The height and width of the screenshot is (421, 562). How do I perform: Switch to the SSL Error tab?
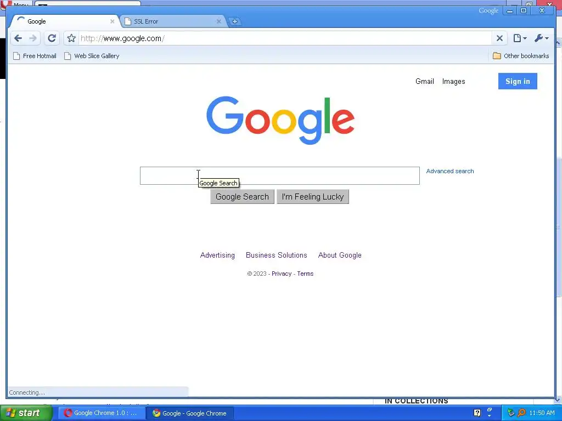tap(172, 21)
